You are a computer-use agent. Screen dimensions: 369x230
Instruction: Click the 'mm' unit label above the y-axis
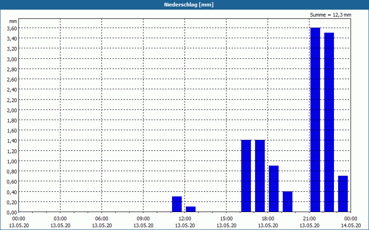click(x=13, y=21)
